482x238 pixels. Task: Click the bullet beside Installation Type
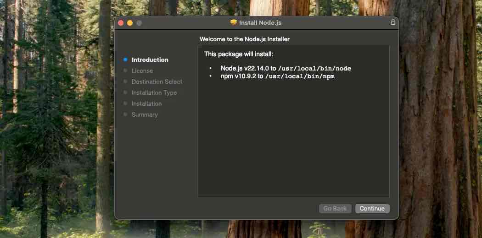125,93
